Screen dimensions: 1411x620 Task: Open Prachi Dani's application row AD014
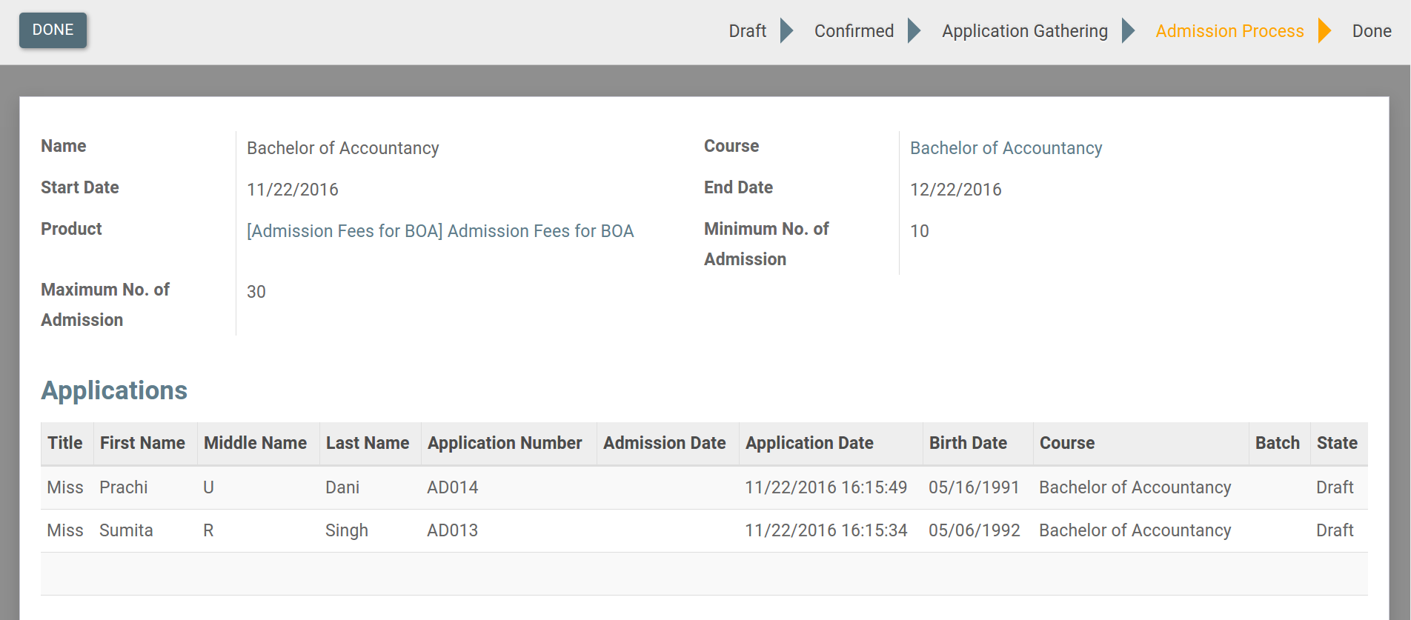[x=452, y=487]
